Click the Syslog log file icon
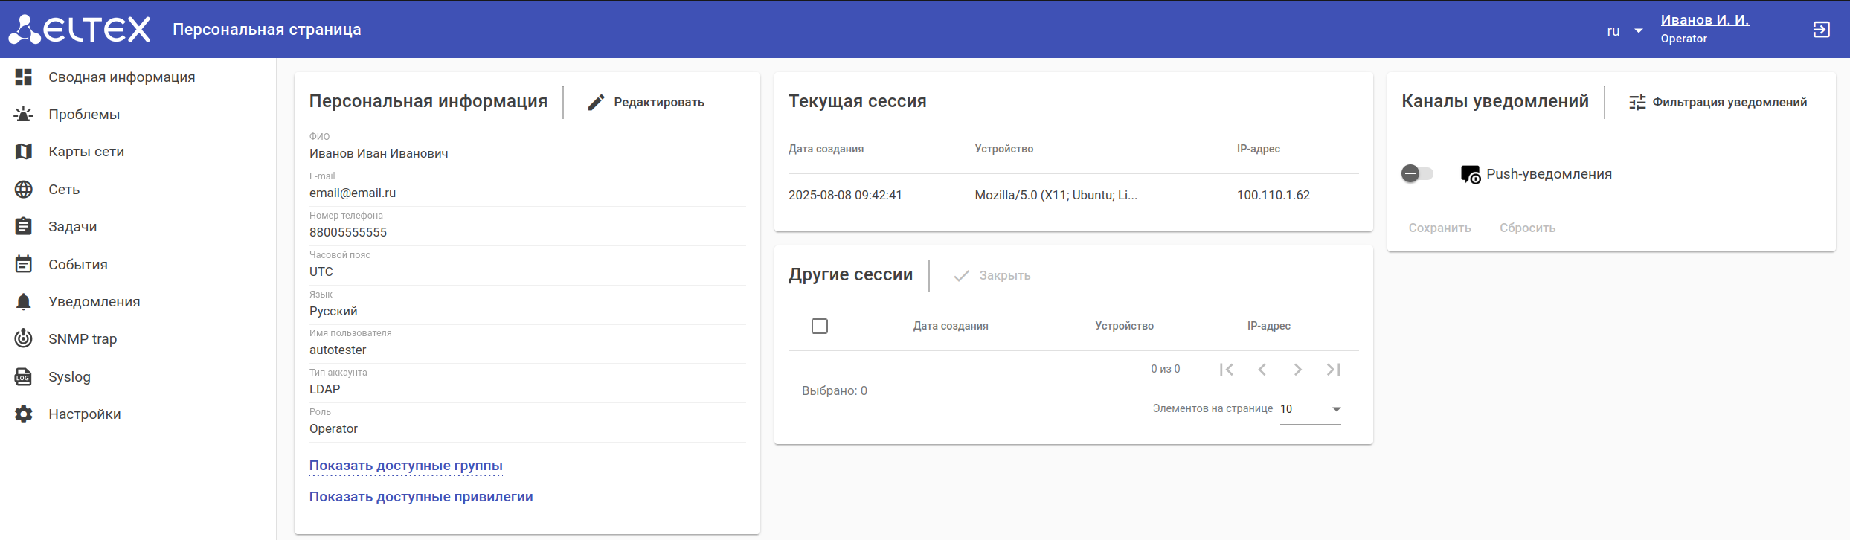The image size is (1850, 540). (x=24, y=377)
